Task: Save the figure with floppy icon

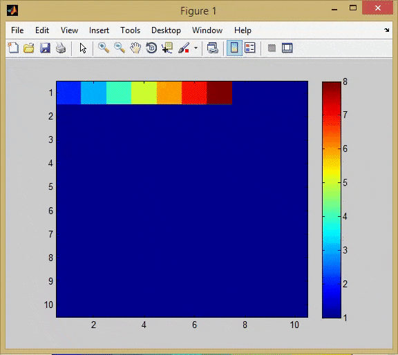Action: 45,48
